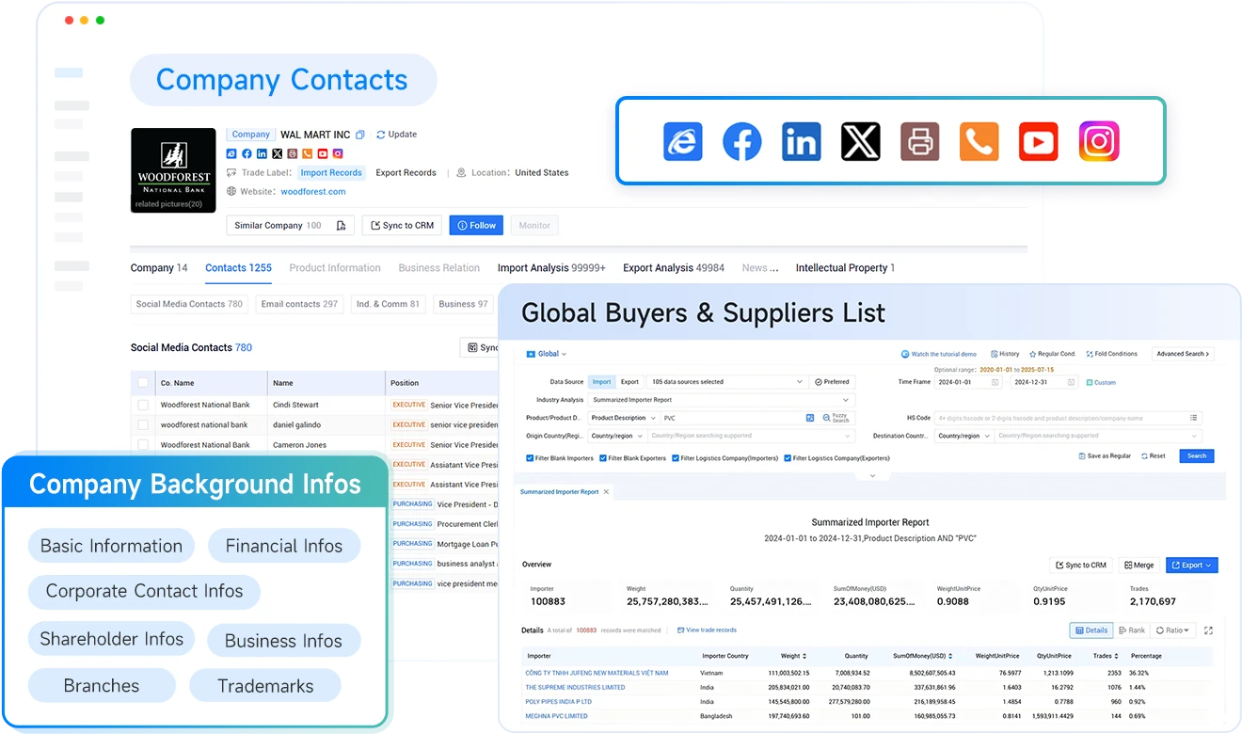
Task: Click the blue Follow button
Action: pyautogui.click(x=476, y=226)
